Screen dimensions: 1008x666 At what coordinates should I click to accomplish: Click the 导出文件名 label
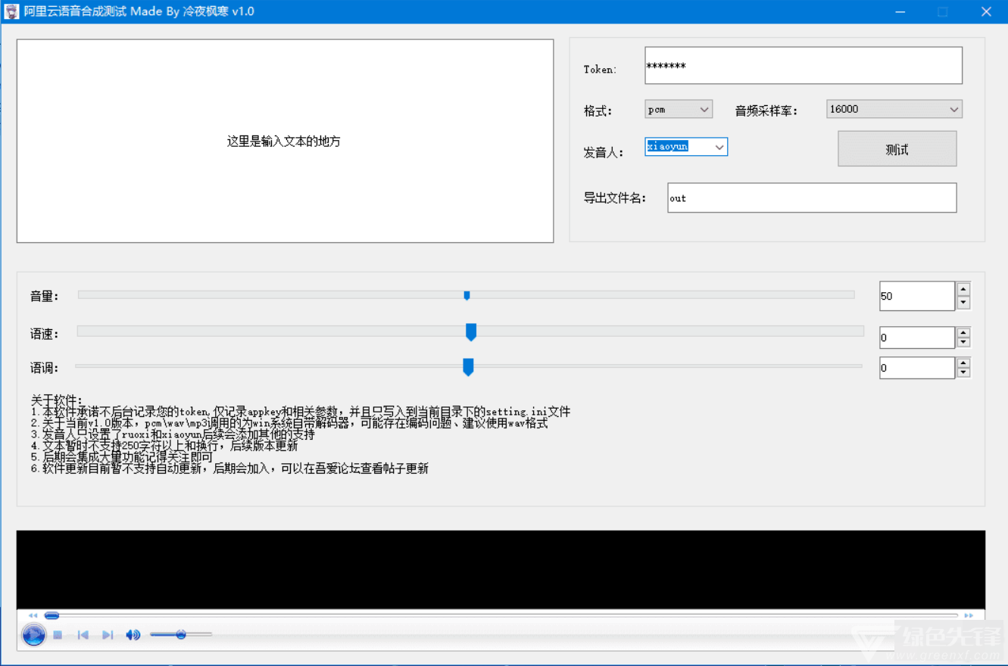tap(614, 198)
